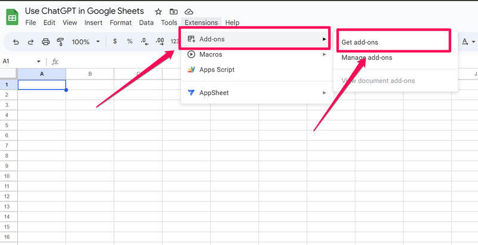478x245 pixels.
Task: Open the text color dropdown arrow
Action: click(473, 42)
